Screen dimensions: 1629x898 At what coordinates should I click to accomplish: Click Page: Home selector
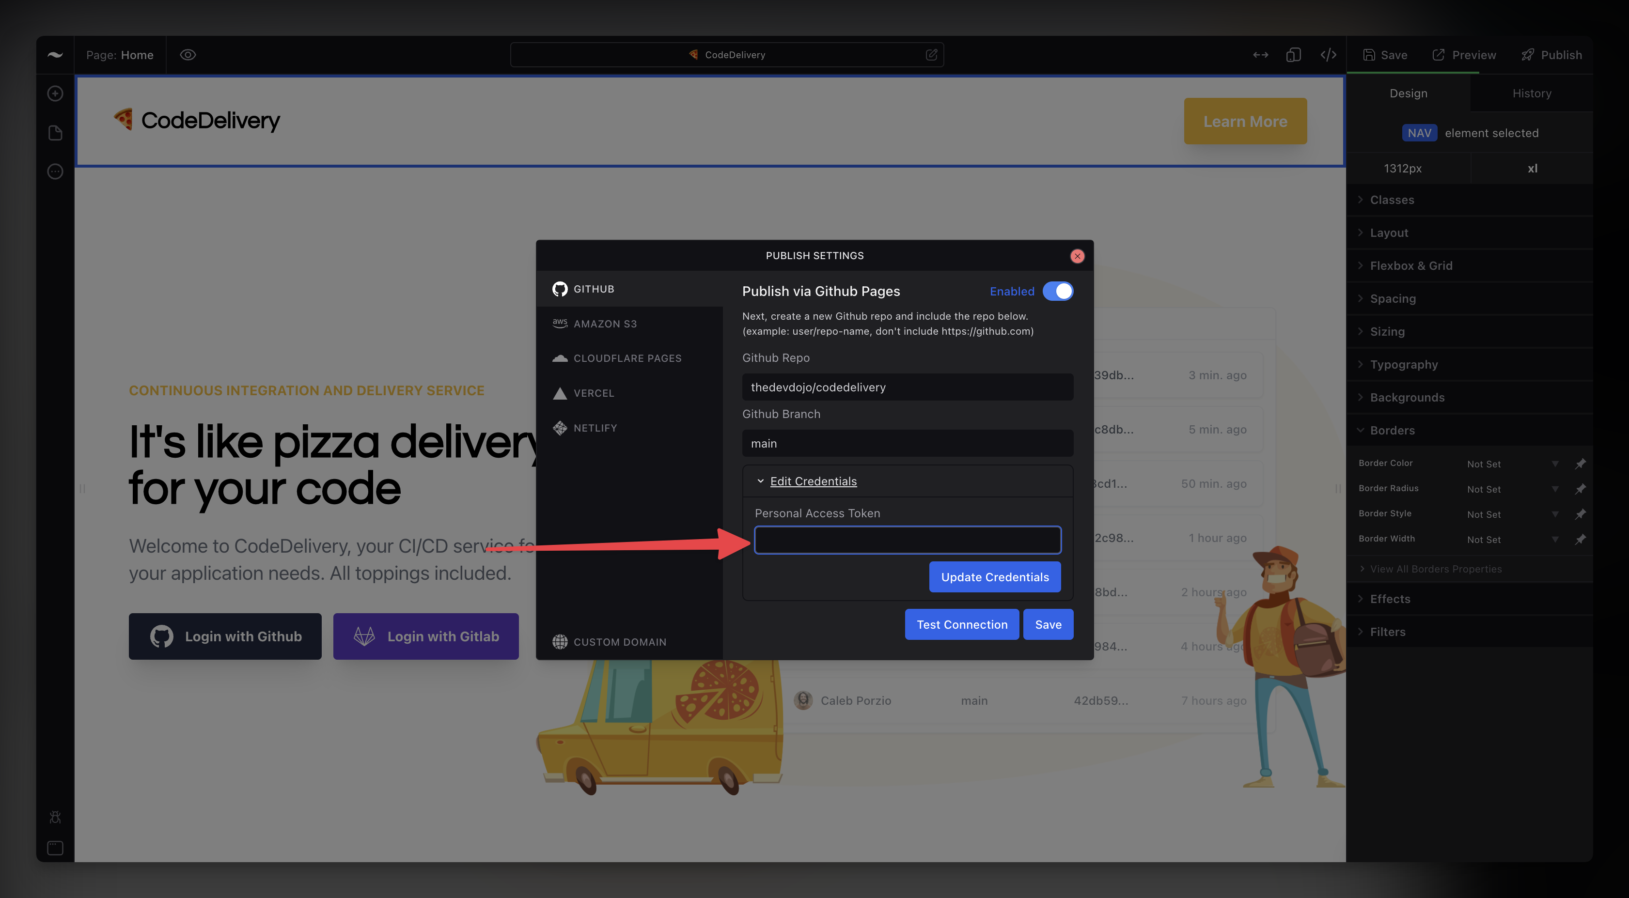[120, 55]
